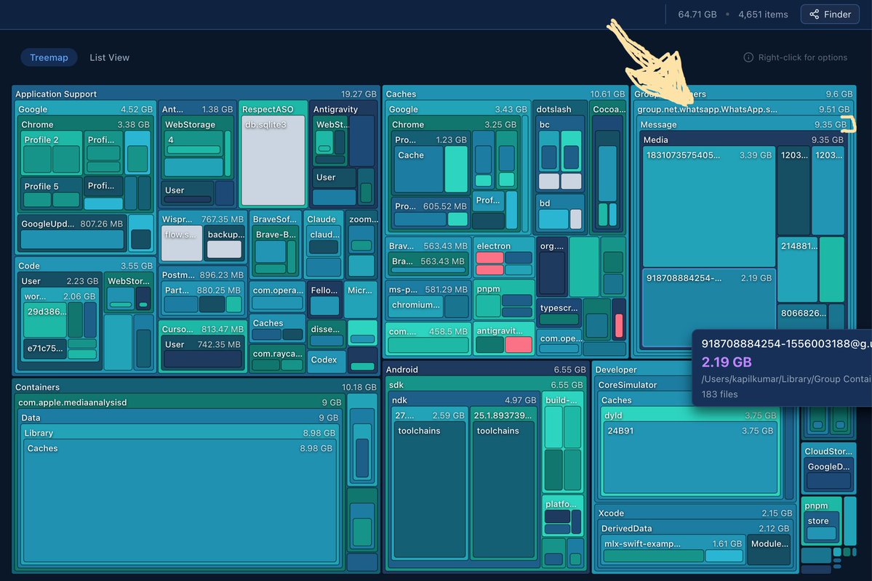
Task: Click the bd tile in dotslash
Action: pyautogui.click(x=561, y=213)
